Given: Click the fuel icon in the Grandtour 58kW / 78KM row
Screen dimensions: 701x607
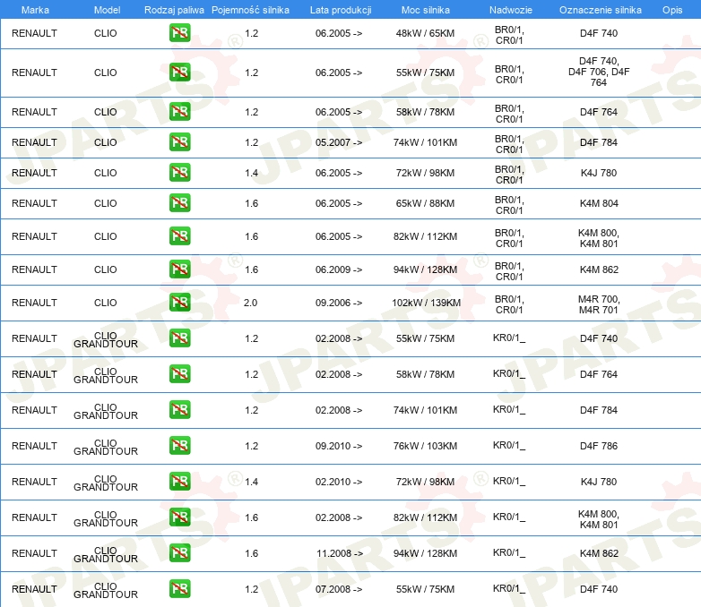Looking at the screenshot, I should coord(179,374).
